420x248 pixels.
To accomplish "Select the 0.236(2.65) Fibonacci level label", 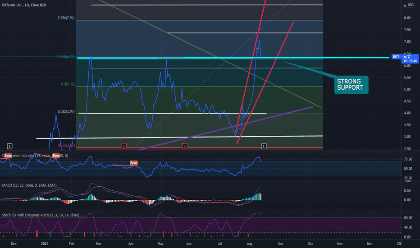I will pyautogui.click(x=66, y=145).
